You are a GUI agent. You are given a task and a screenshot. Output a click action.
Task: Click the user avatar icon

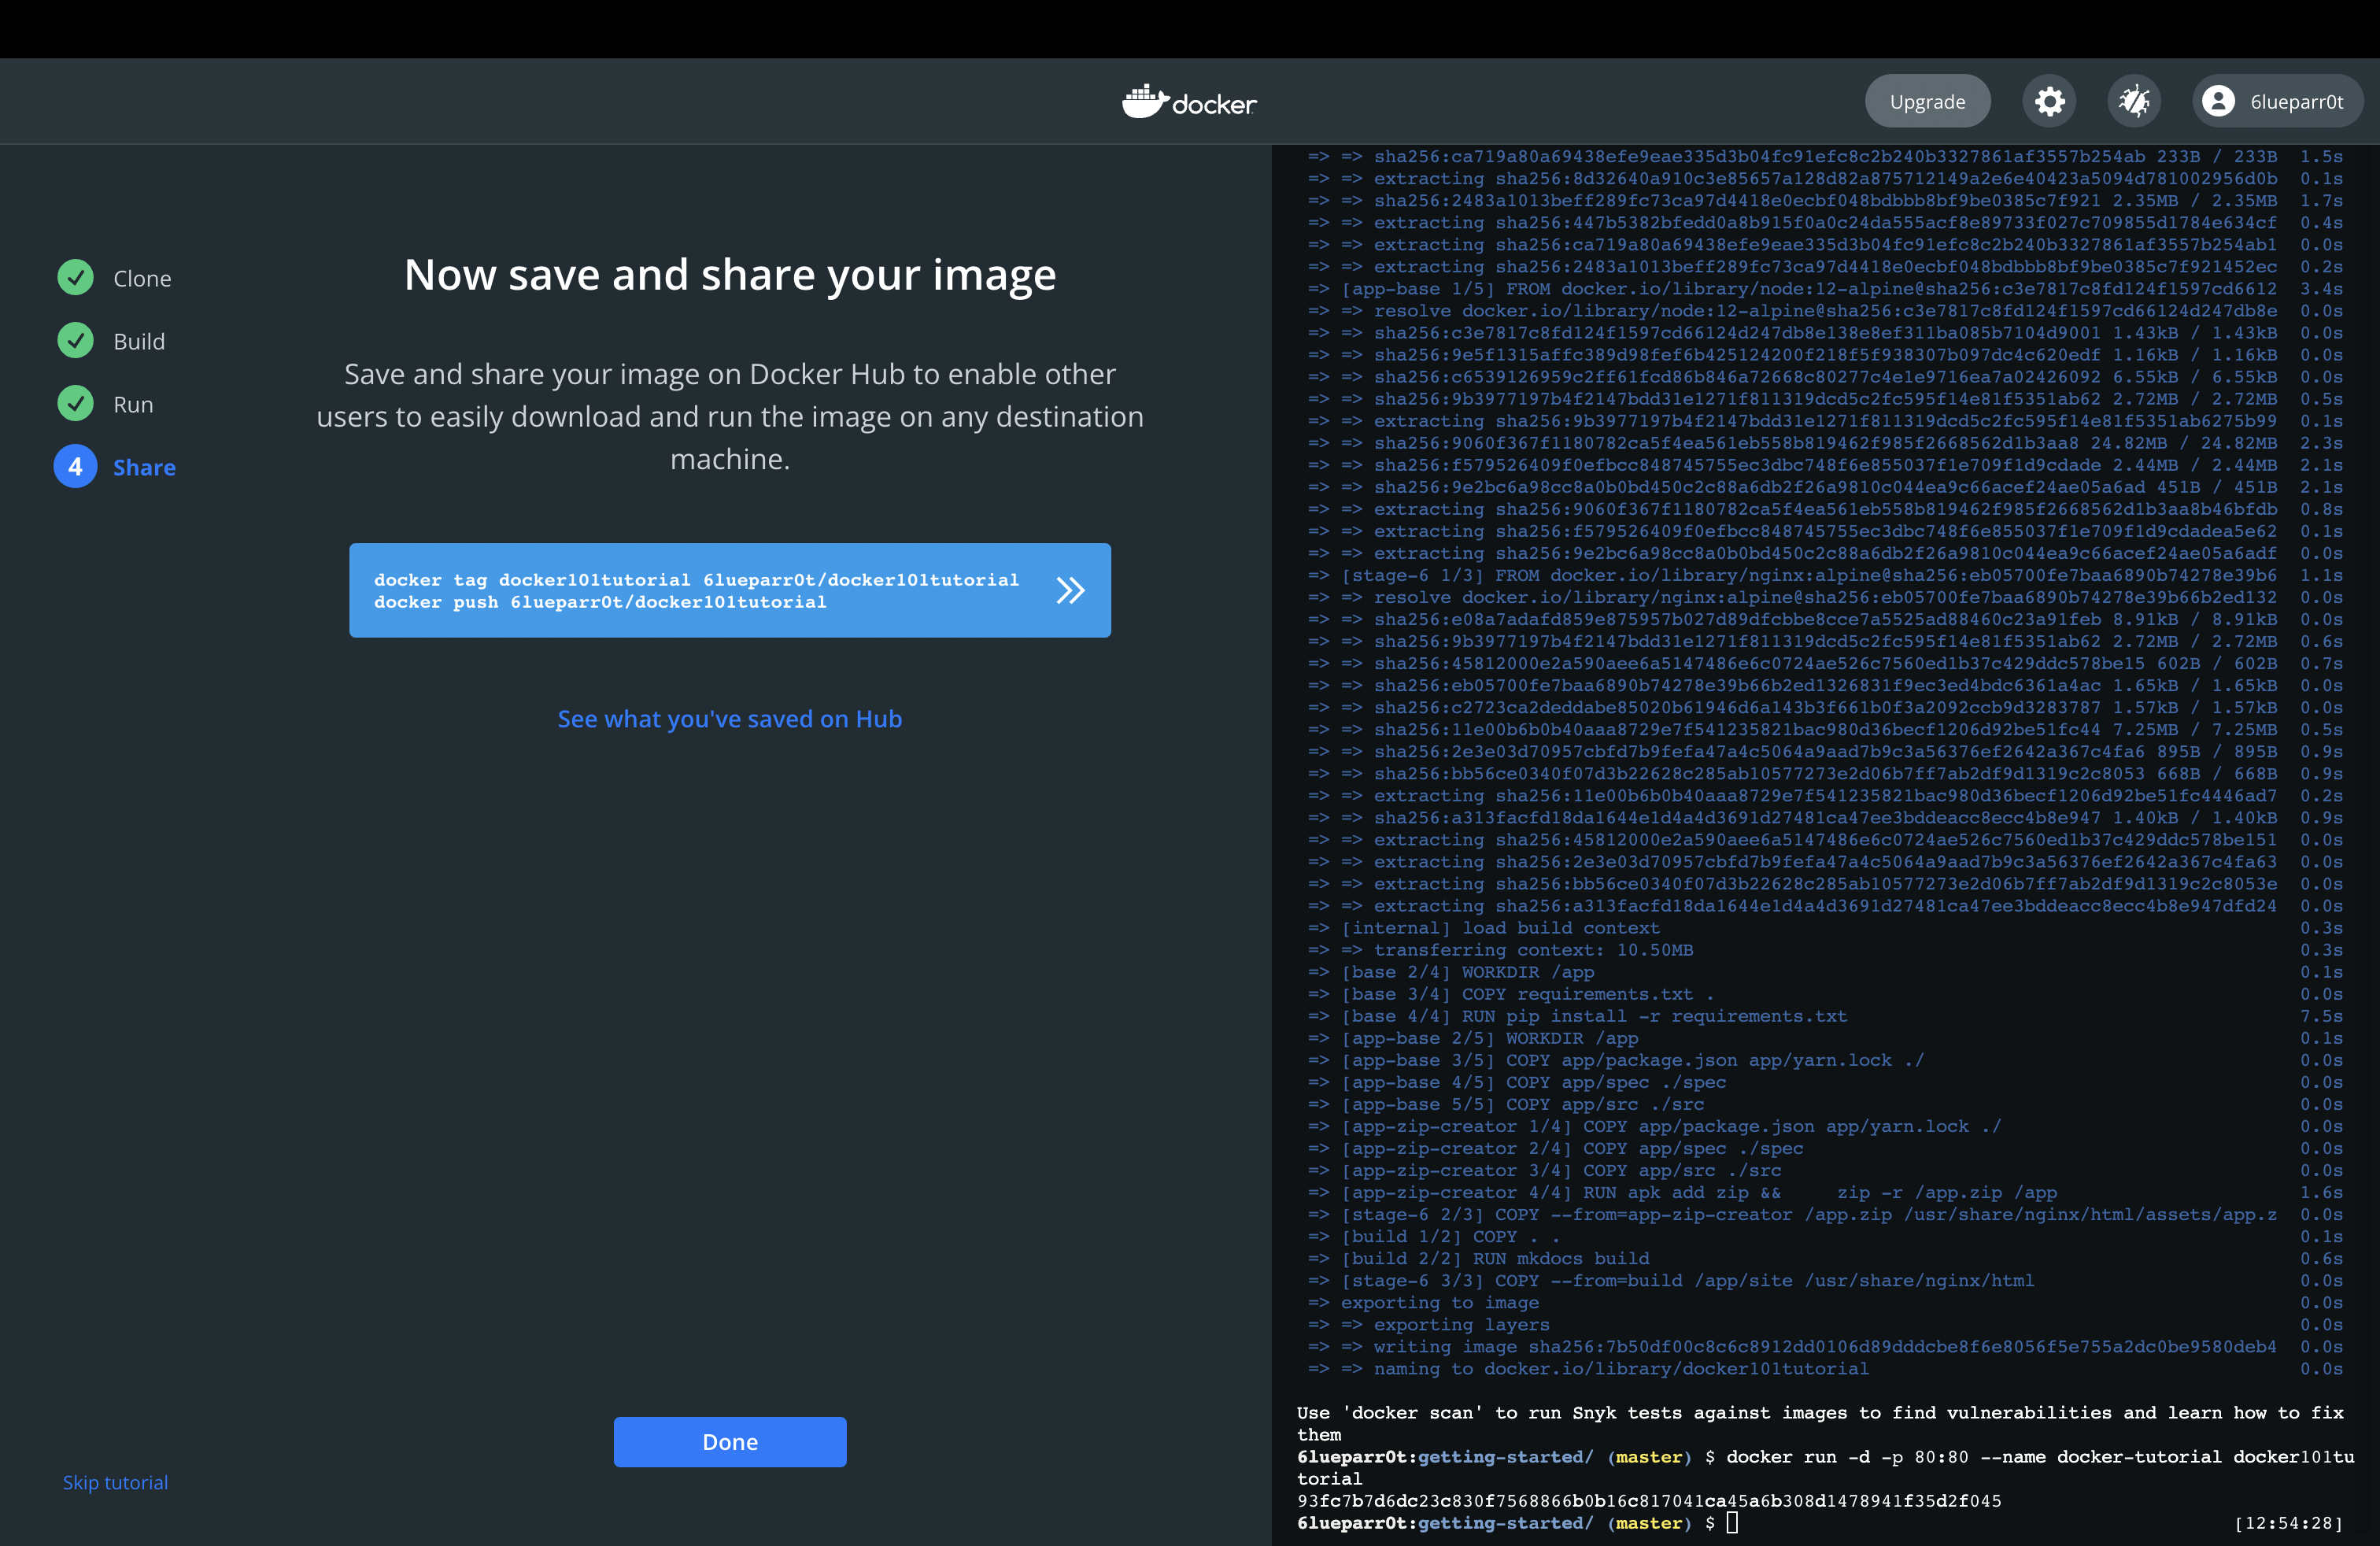[2217, 101]
